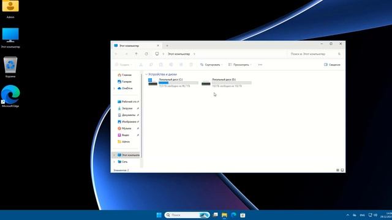
Task: Refresh the Explorer view
Action: click(x=146, y=54)
